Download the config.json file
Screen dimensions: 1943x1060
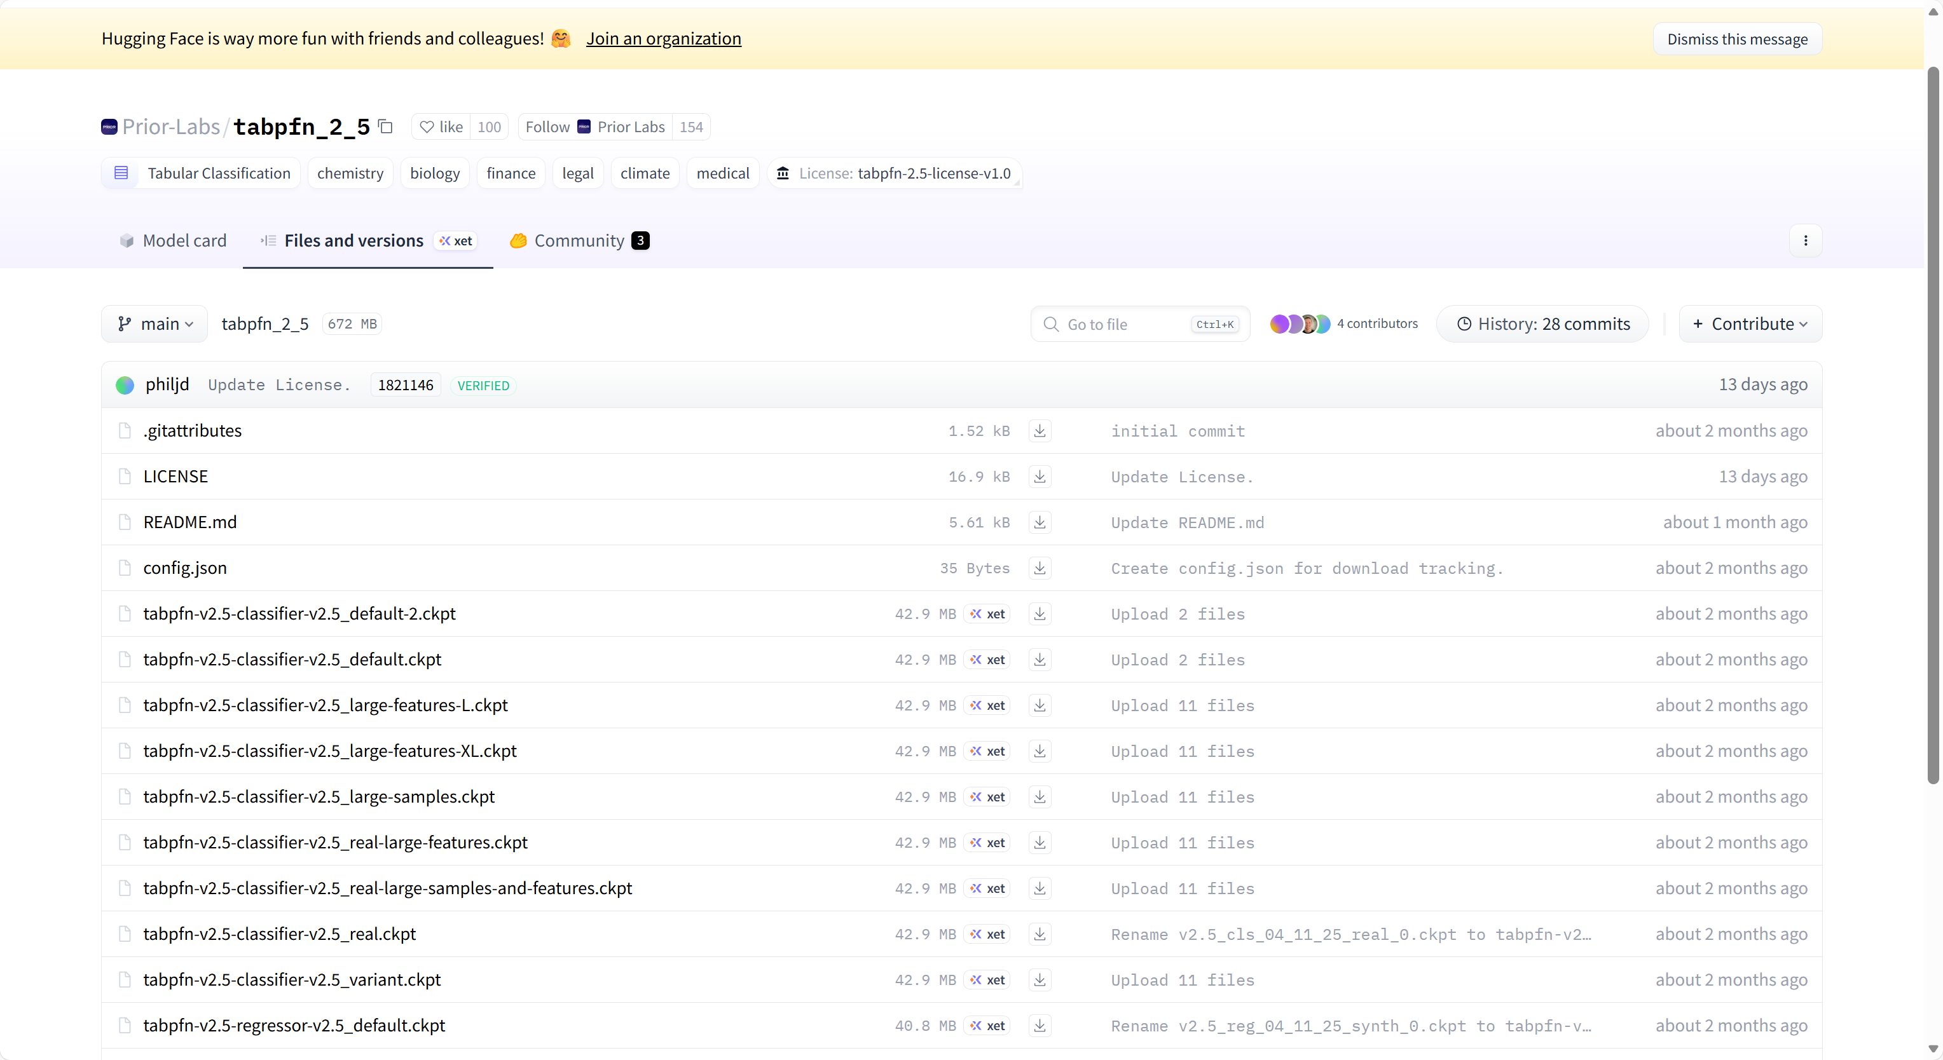click(1040, 567)
